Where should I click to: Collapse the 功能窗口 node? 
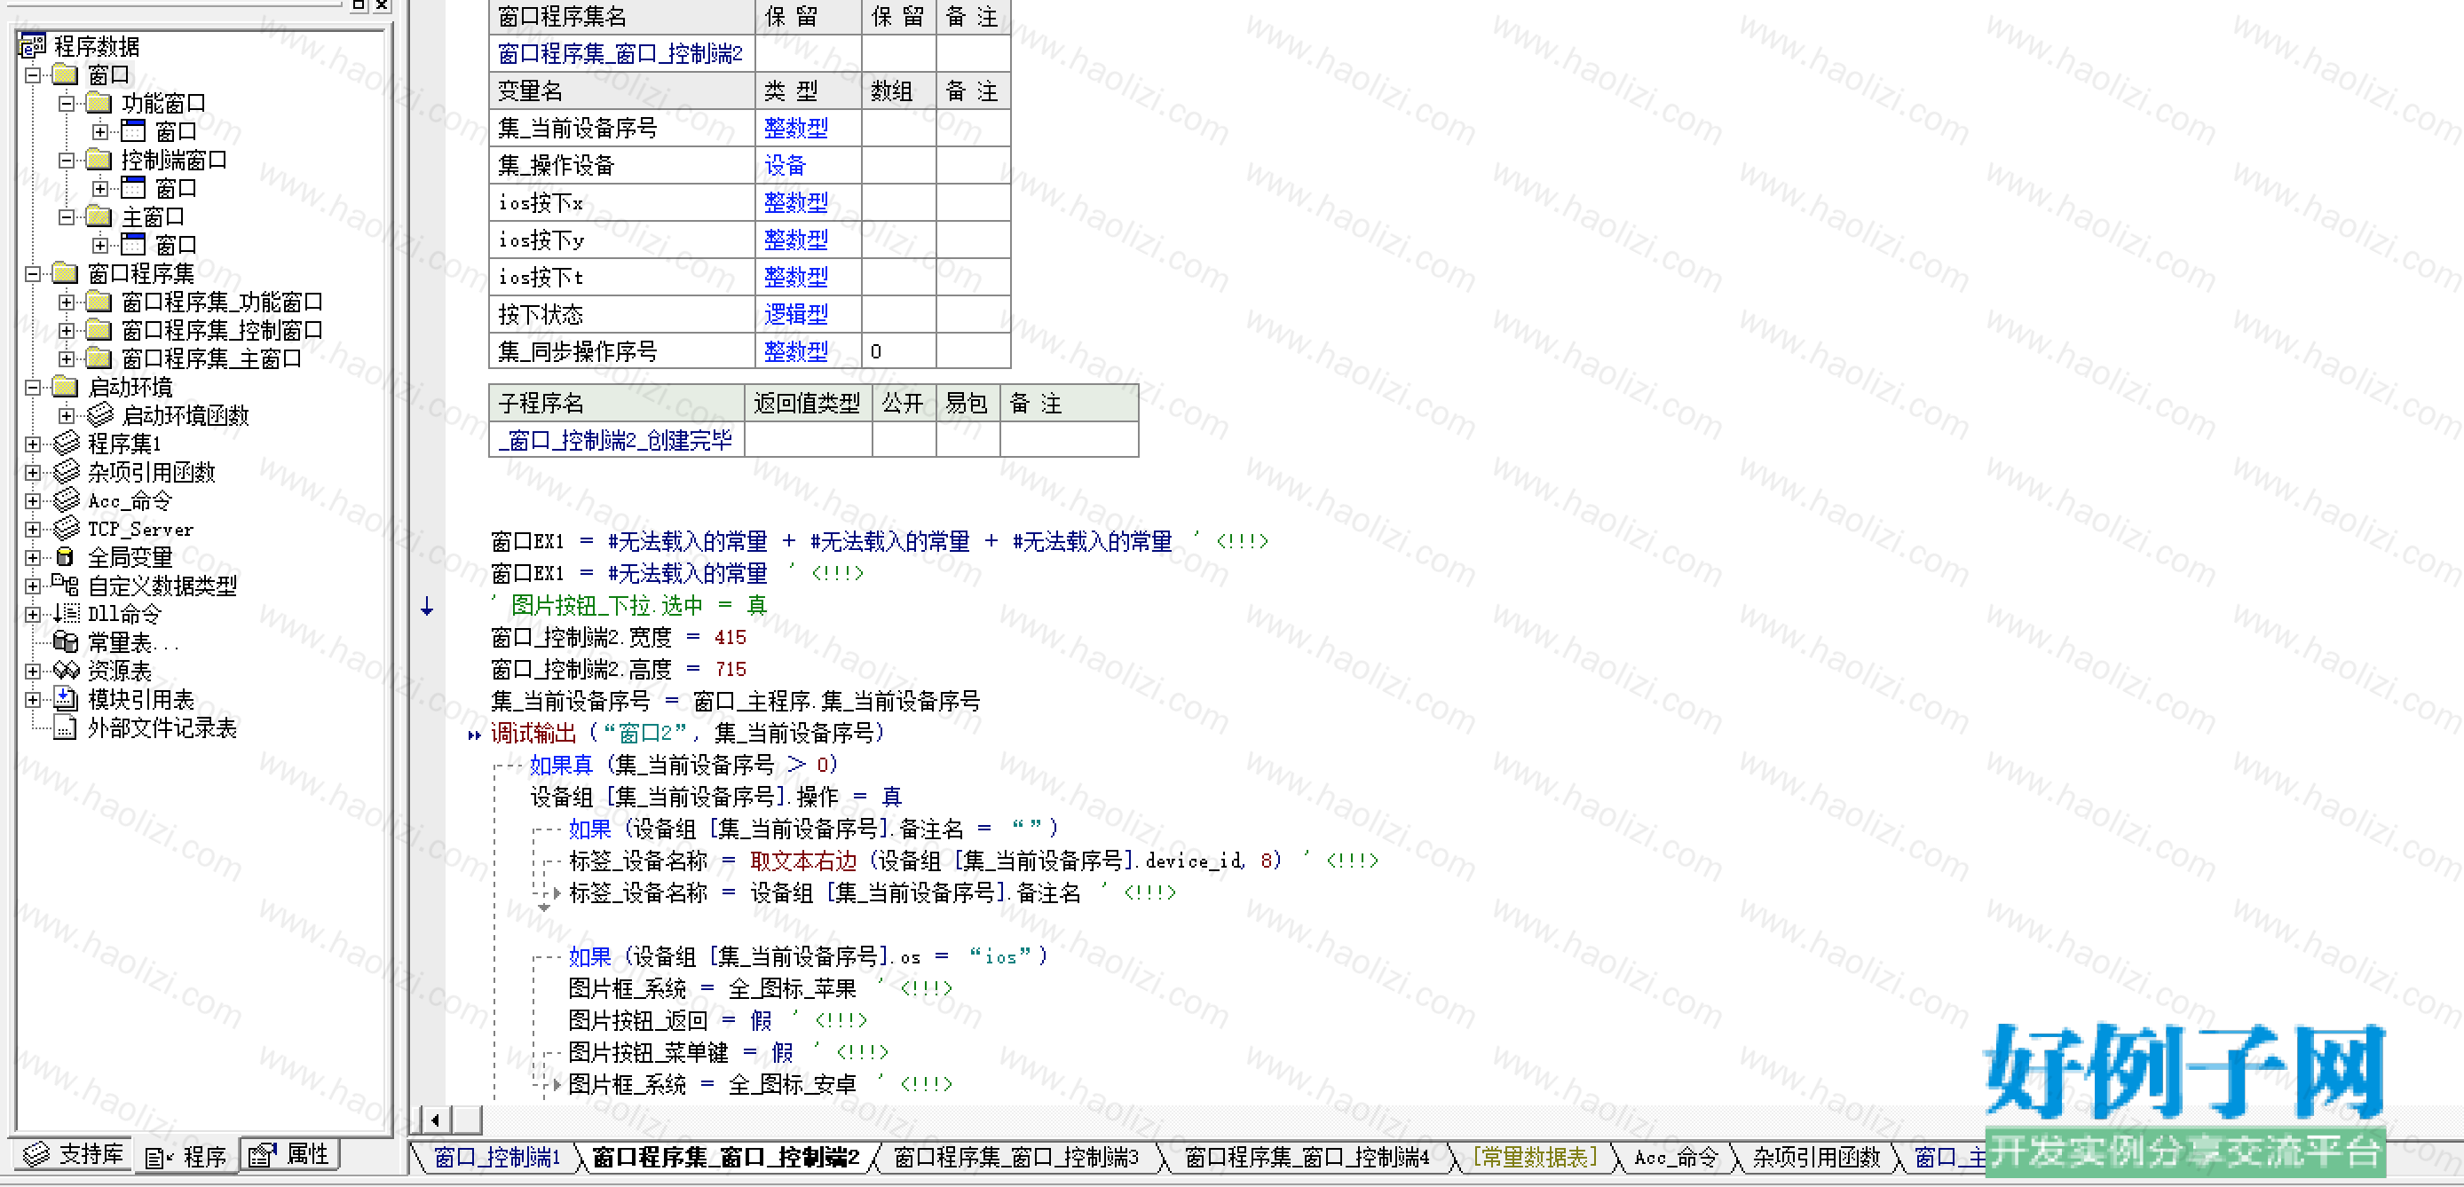click(x=66, y=102)
